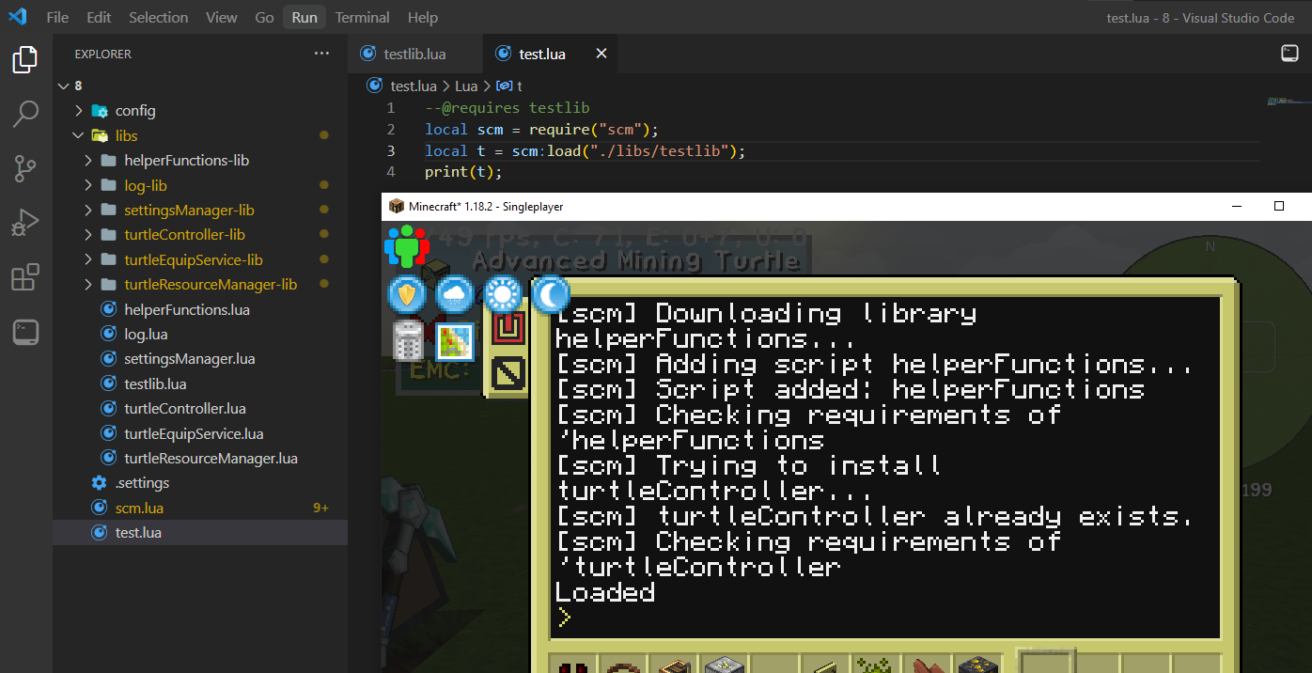Screen dimensions: 1312x673
Task: Click the map icon in Minecraft overlay
Action: tap(455, 341)
